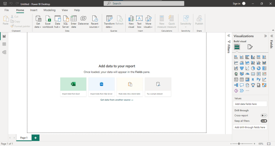Select the Slicer visual
The width and height of the screenshot is (275, 146).
coord(236,80)
